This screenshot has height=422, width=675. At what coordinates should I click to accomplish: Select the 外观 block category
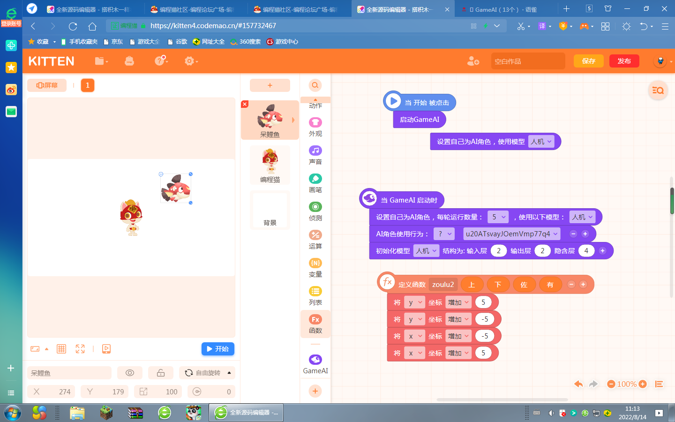coord(315,127)
